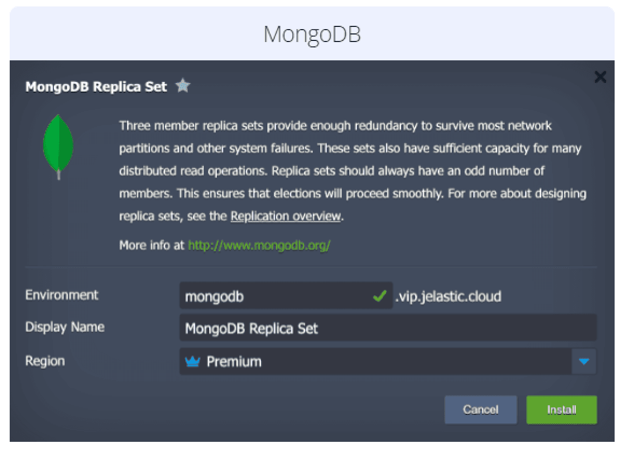This screenshot has height=458, width=620.
Task: Select the Premium region combo box
Action: tap(377, 362)
